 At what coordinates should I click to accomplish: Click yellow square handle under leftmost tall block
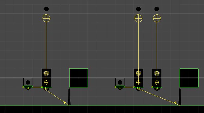pos(46,88)
